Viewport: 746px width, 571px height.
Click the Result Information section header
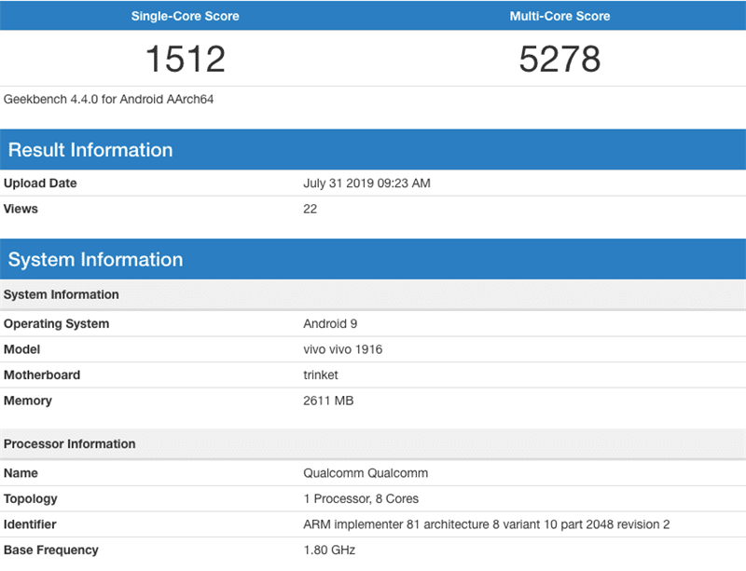[x=90, y=150]
